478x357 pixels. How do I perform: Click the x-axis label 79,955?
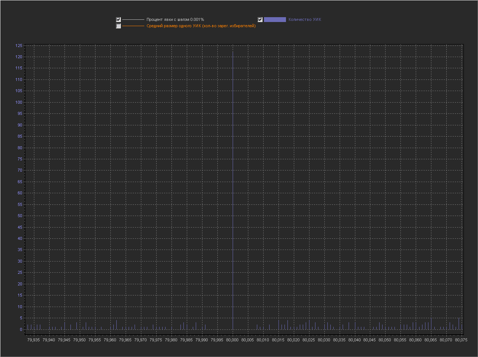(x=95, y=340)
